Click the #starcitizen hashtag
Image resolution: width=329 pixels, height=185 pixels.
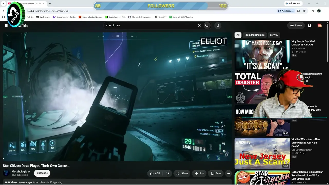tap(39, 182)
